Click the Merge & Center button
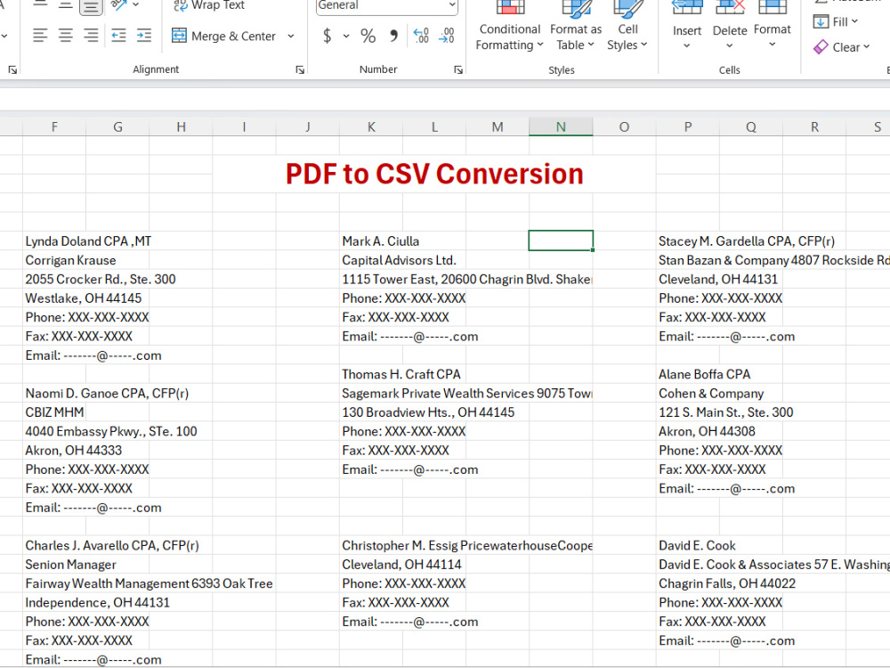 tap(223, 37)
